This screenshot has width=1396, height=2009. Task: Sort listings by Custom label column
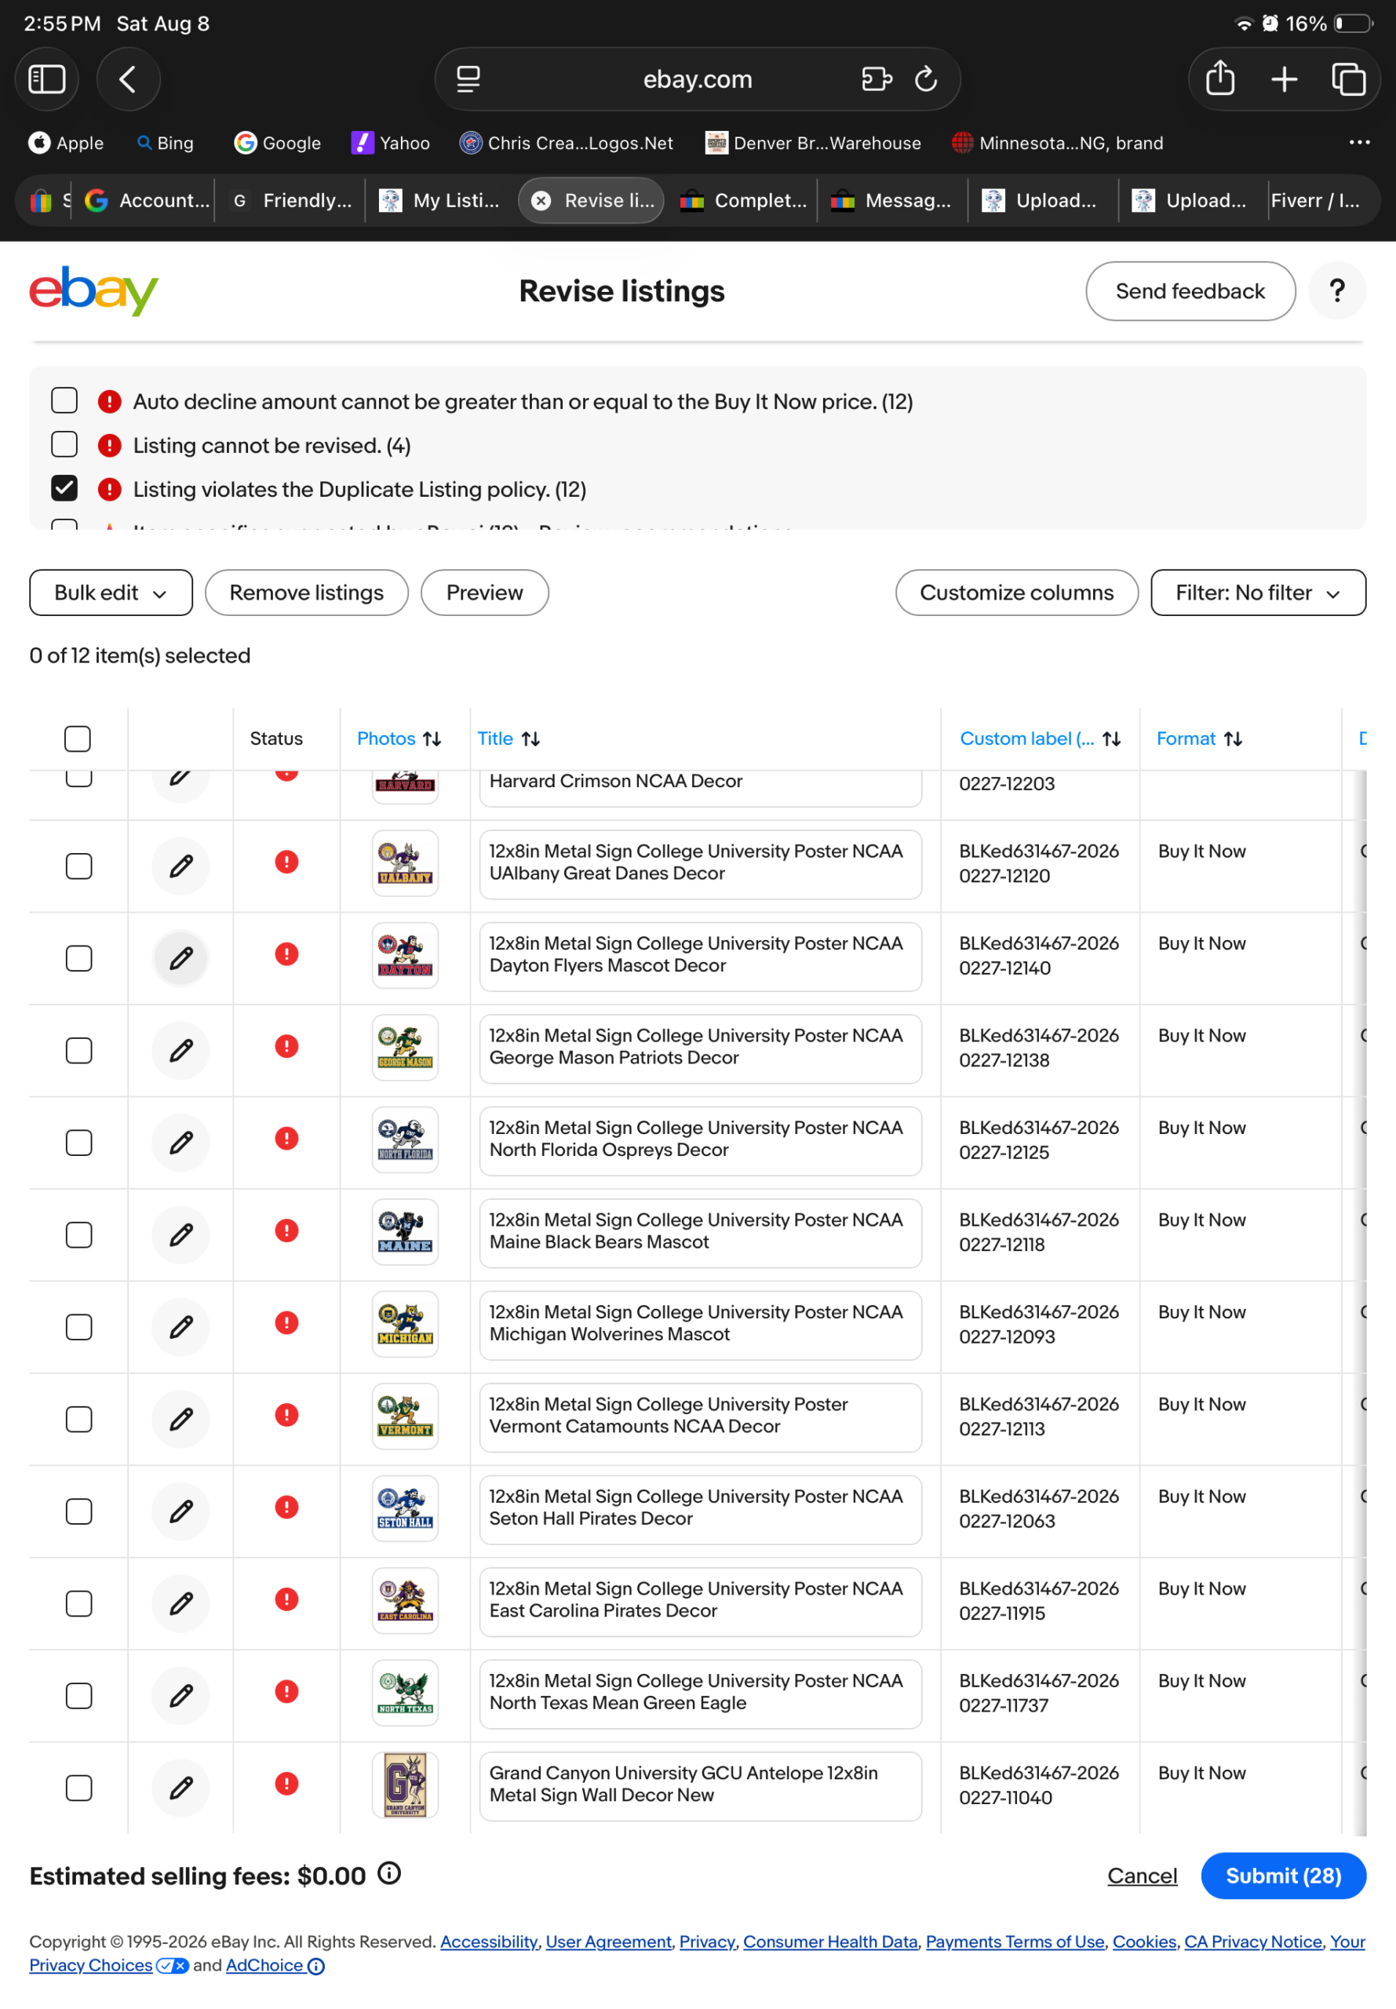pyautogui.click(x=1040, y=739)
